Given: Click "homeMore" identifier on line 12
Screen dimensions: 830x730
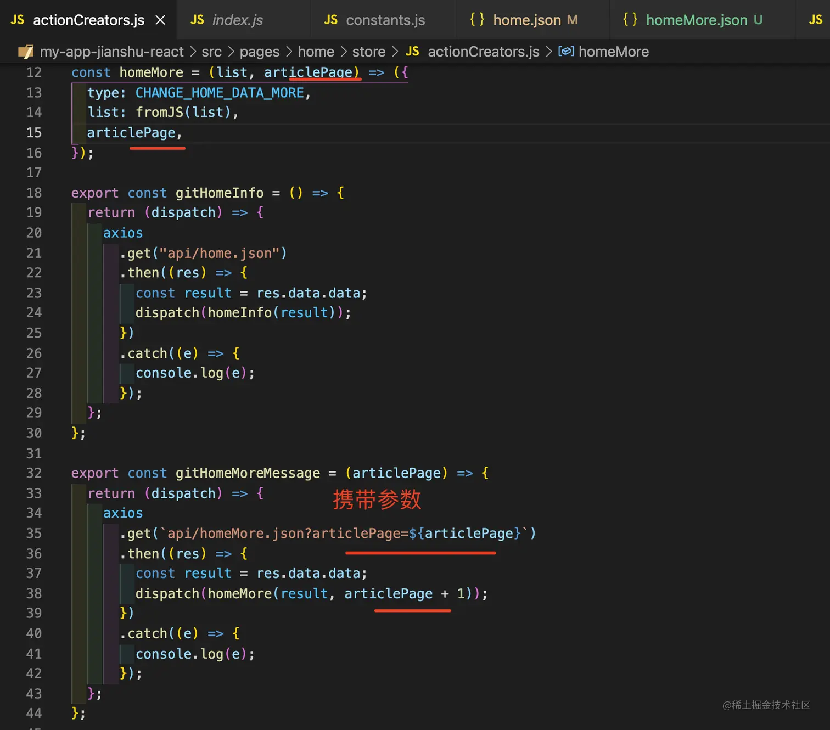Looking at the screenshot, I should click(x=152, y=72).
